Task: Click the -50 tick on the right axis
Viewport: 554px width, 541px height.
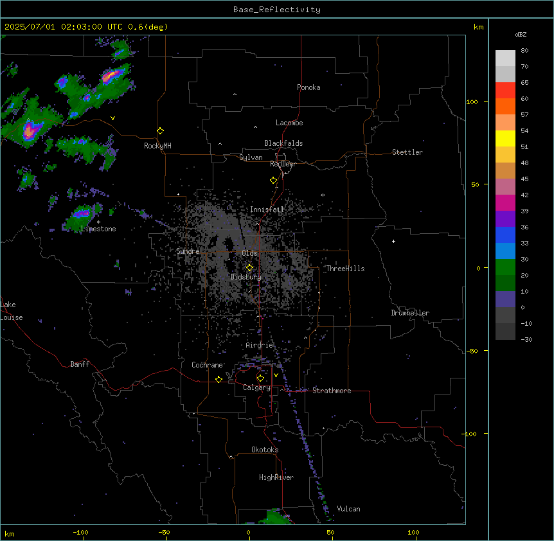Action: coord(472,351)
